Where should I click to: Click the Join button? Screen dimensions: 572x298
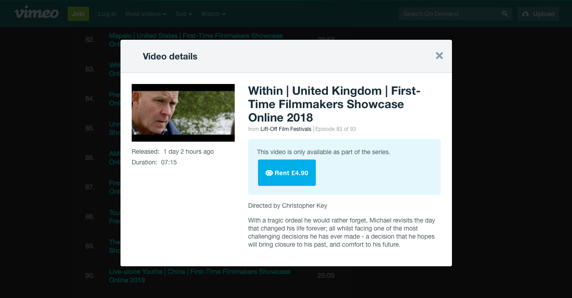point(78,14)
